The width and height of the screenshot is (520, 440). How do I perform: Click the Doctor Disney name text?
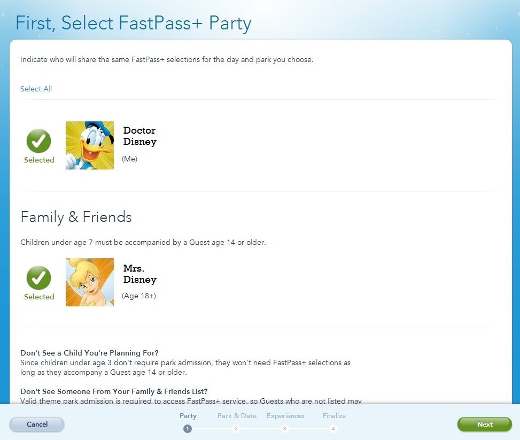click(x=139, y=136)
